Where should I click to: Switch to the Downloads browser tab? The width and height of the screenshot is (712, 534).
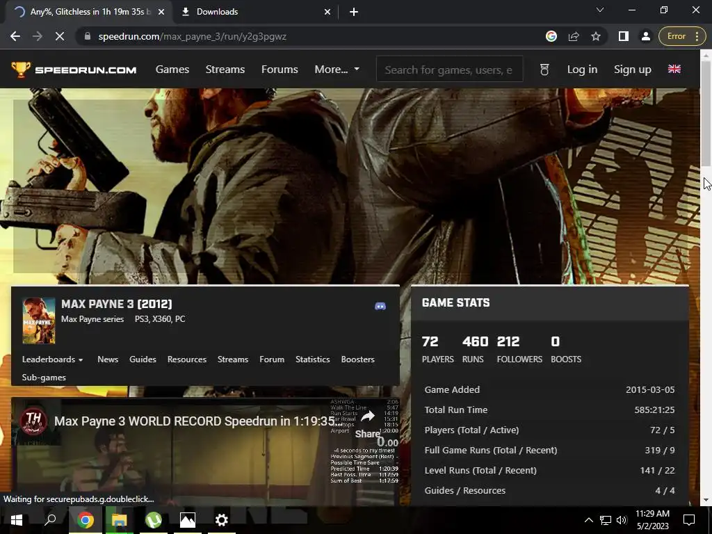(x=257, y=12)
